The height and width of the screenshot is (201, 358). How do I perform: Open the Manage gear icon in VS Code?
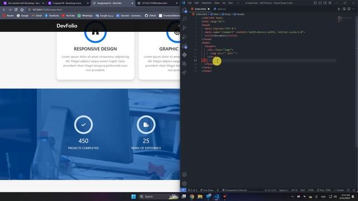(x=184, y=184)
